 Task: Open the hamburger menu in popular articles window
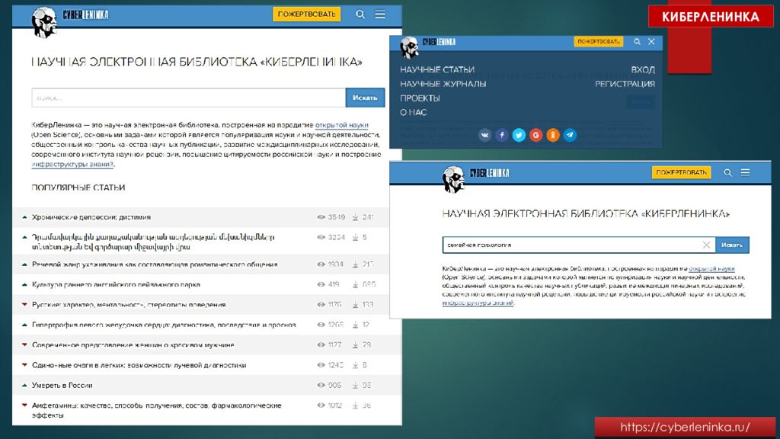click(380, 14)
